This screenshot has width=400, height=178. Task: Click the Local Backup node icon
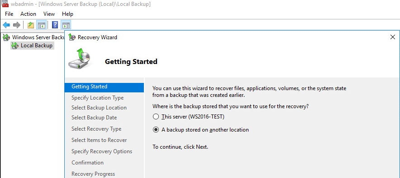[x=15, y=46]
